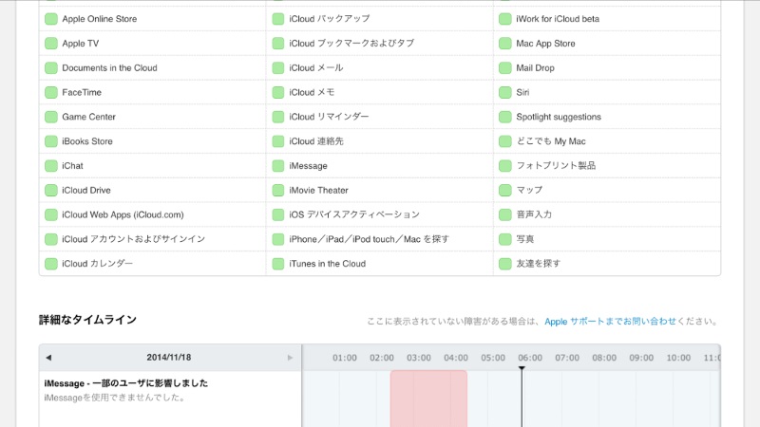Click the pink iMessage outage block

[428, 399]
